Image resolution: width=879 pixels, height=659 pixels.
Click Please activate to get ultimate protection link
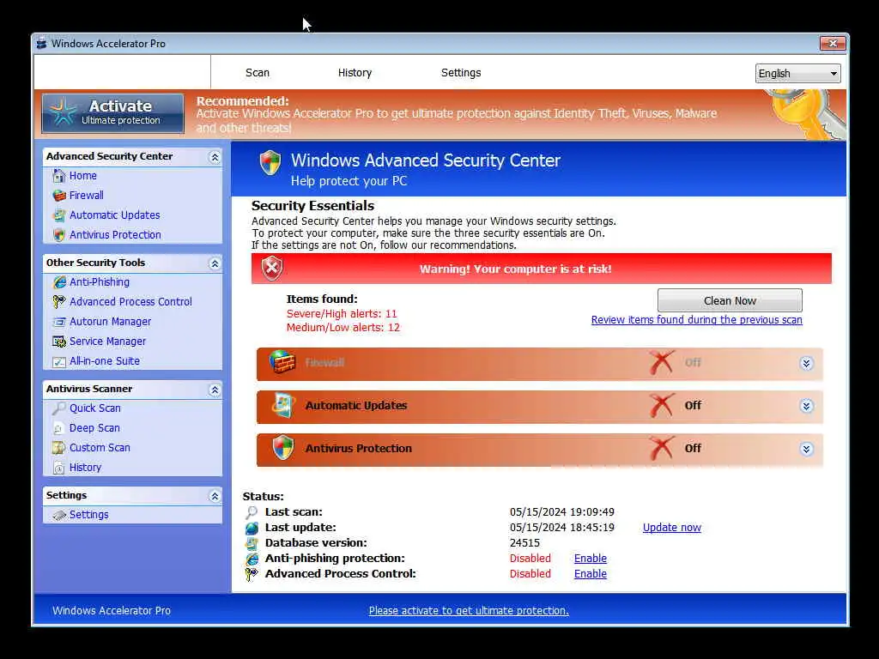(x=469, y=611)
